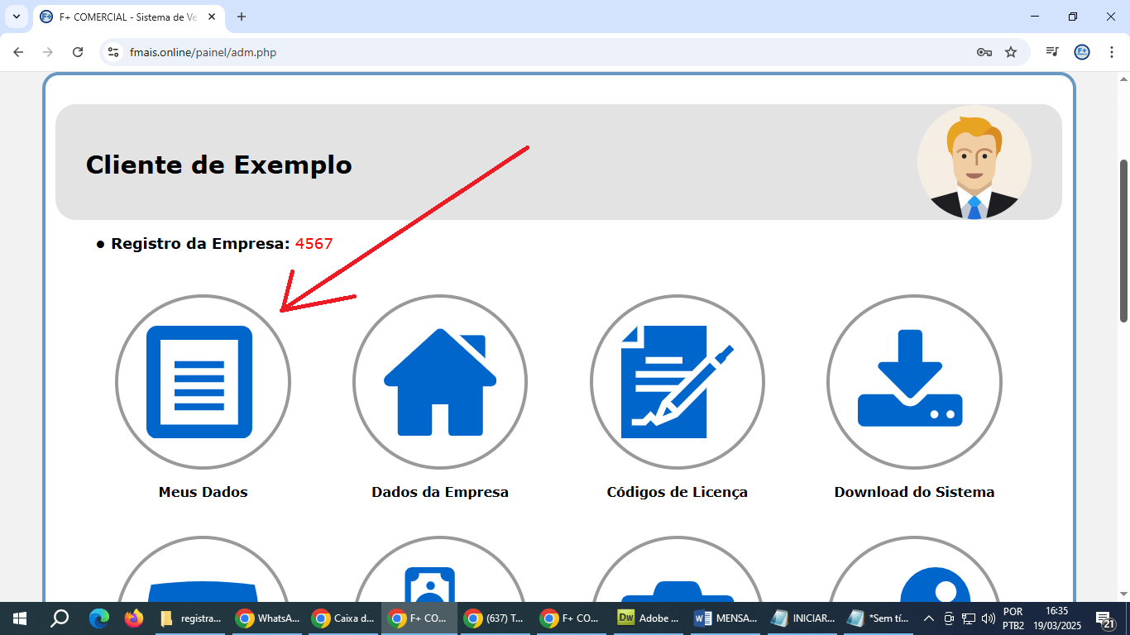The image size is (1130, 635).
Task: Open the tab search dropdown arrow
Action: point(17,17)
